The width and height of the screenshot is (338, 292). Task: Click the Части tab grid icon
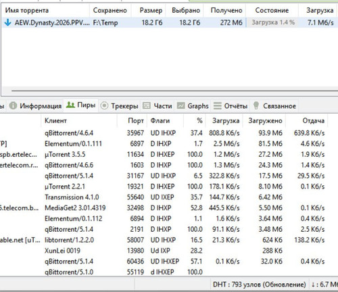(x=147, y=105)
